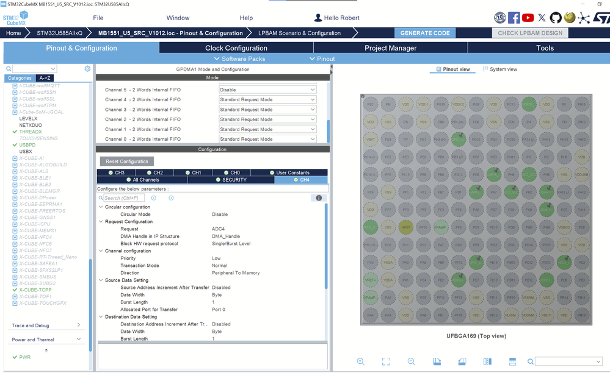
Task: Click the GENERATE CODE button
Action: point(425,33)
